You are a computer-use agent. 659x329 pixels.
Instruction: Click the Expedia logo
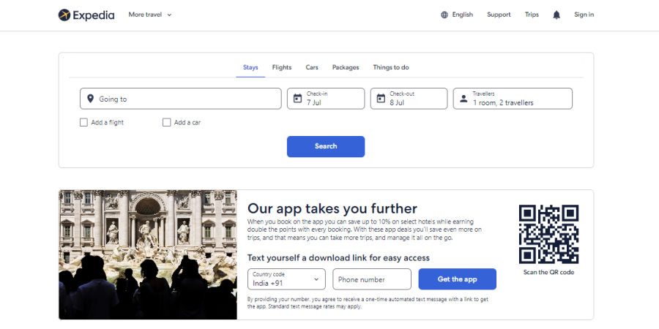(86, 15)
